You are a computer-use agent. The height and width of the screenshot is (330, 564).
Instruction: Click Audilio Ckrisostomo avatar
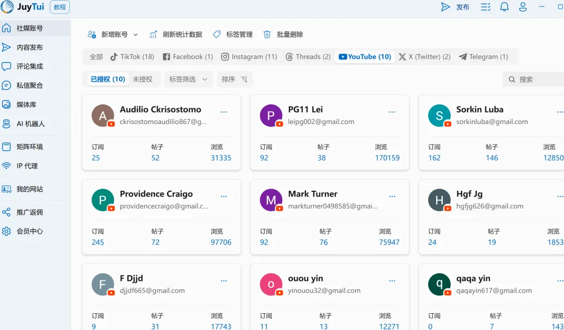103,115
